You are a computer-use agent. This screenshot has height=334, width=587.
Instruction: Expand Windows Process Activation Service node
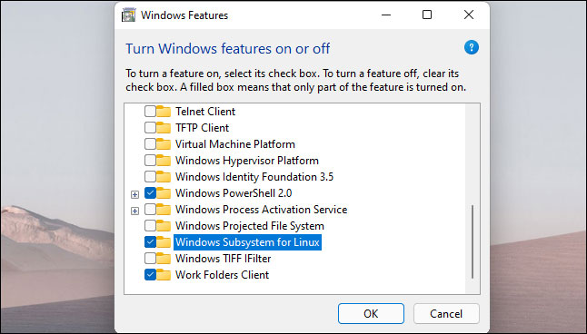pyautogui.click(x=134, y=211)
